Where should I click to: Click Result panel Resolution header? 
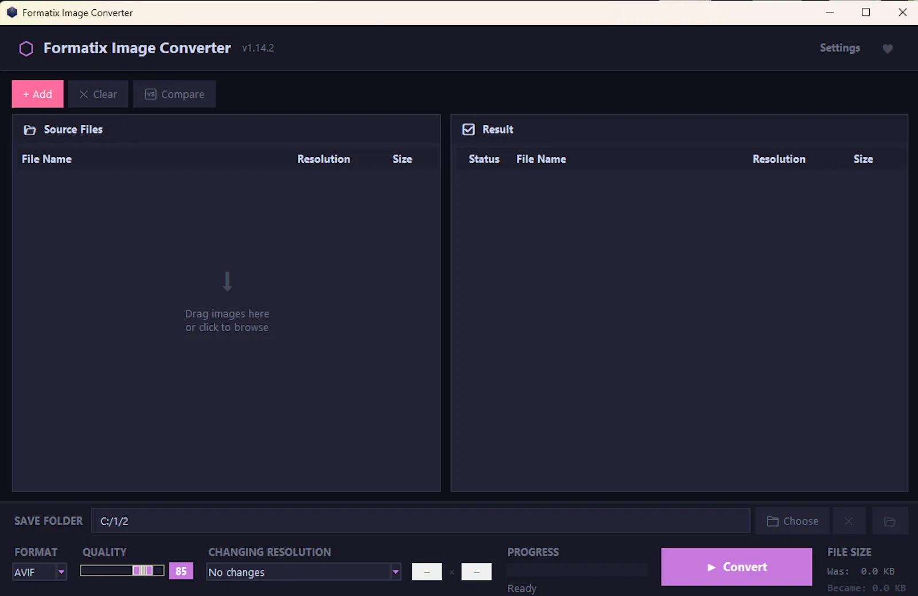tap(779, 159)
